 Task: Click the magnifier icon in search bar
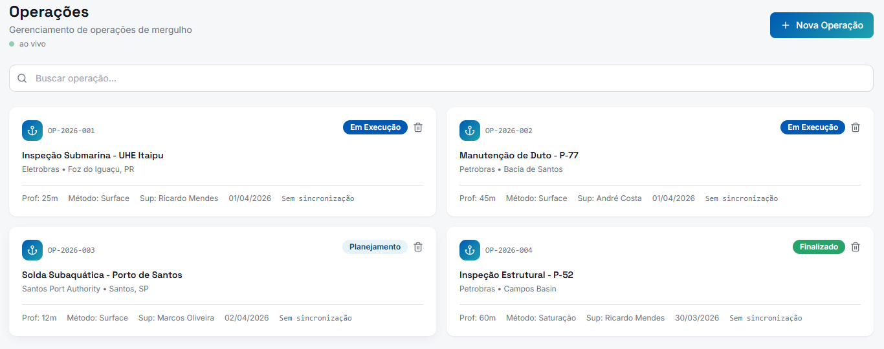click(22, 78)
